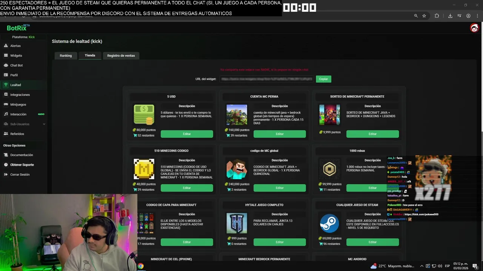This screenshot has height=271, width=483.
Task: Edit the codigo de MC global item
Action: (280, 188)
